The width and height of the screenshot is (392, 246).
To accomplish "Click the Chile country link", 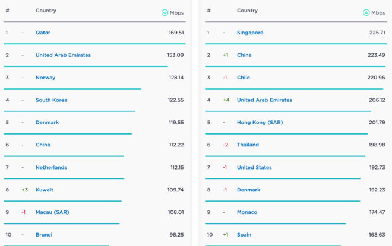I will pos(244,78).
